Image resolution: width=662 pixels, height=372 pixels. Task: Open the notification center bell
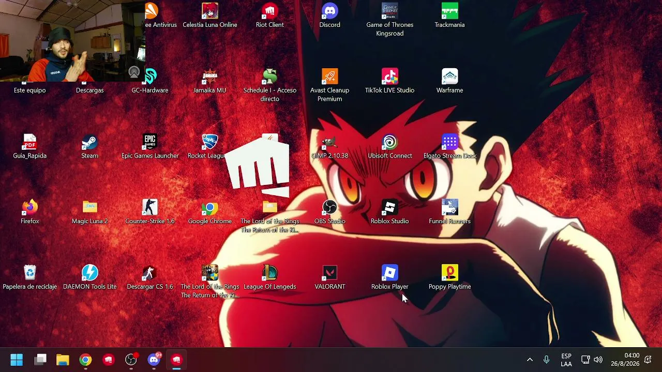pyautogui.click(x=648, y=360)
